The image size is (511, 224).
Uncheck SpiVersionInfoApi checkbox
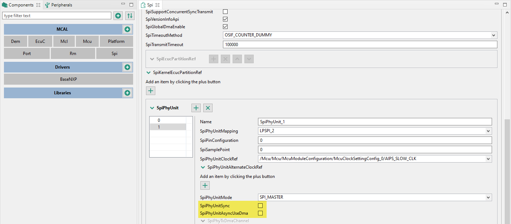225,19
